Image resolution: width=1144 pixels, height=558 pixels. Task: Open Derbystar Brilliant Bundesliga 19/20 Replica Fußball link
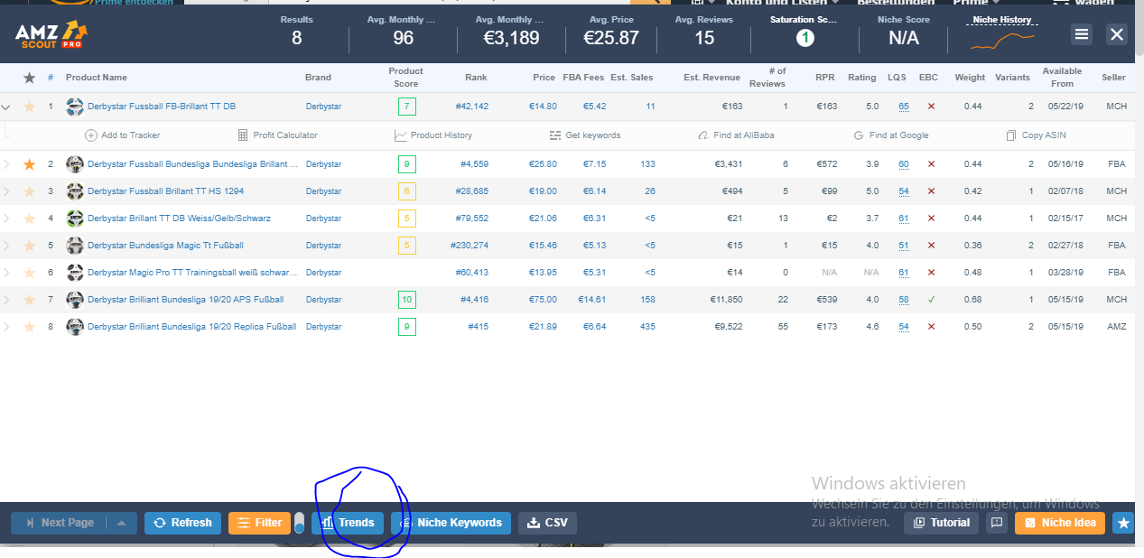(192, 327)
